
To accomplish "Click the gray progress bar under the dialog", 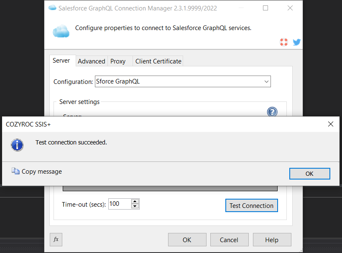I will [170, 189].
